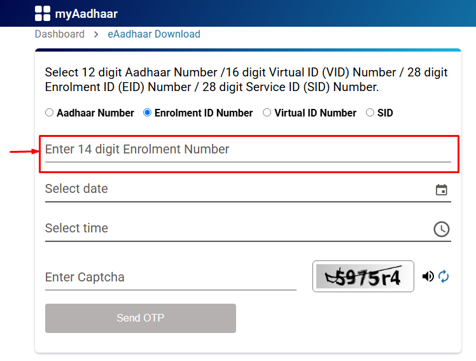Select the Enrolment ID Number radio option
The width and height of the screenshot is (476, 361).
coord(148,113)
